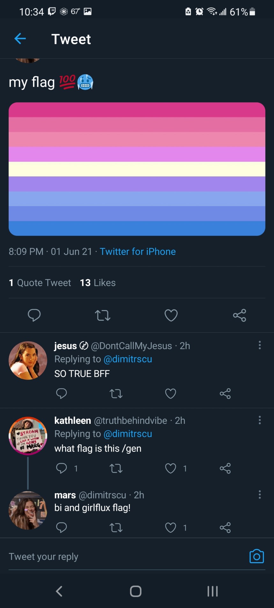Open camera icon next to reply field
Image resolution: width=274 pixels, height=608 pixels.
point(256,556)
